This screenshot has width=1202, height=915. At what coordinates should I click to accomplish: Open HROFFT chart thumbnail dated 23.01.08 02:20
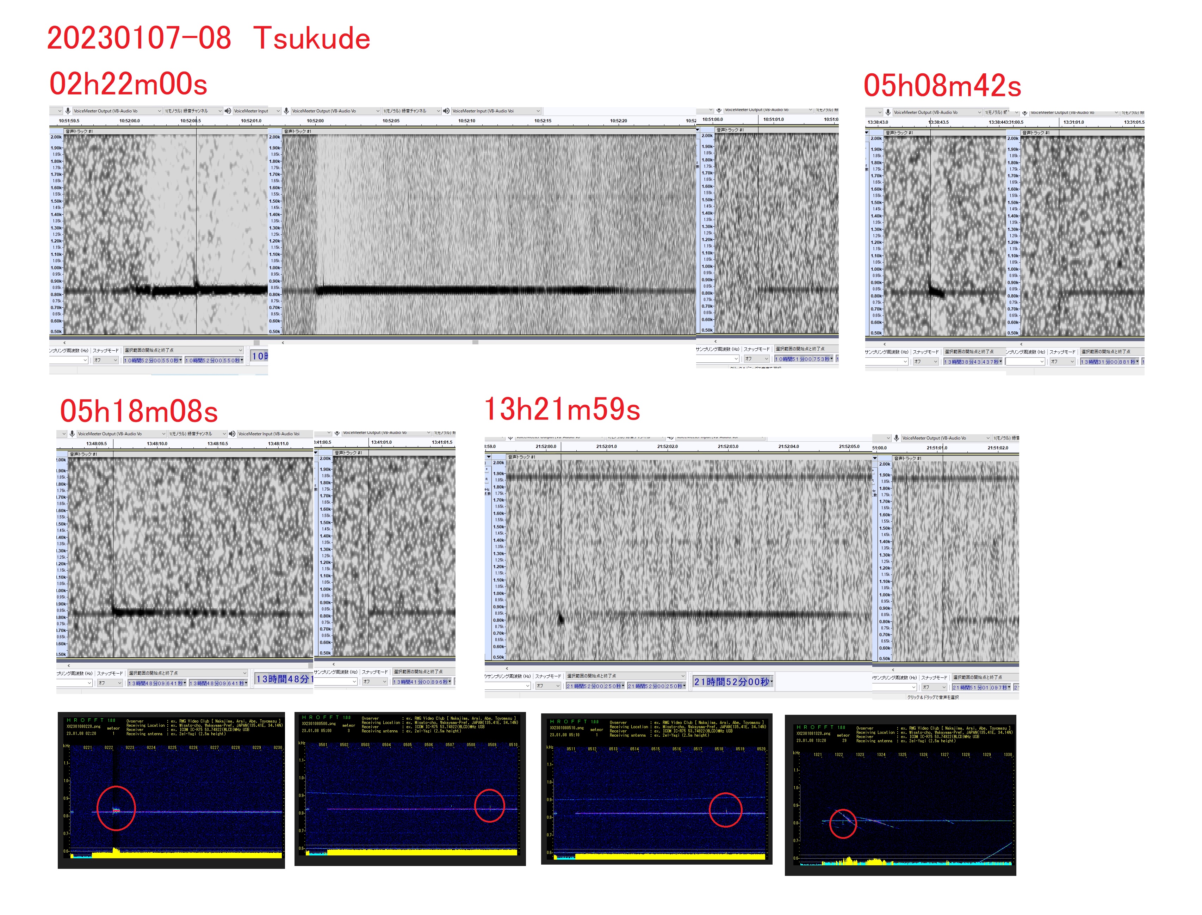[x=171, y=790]
